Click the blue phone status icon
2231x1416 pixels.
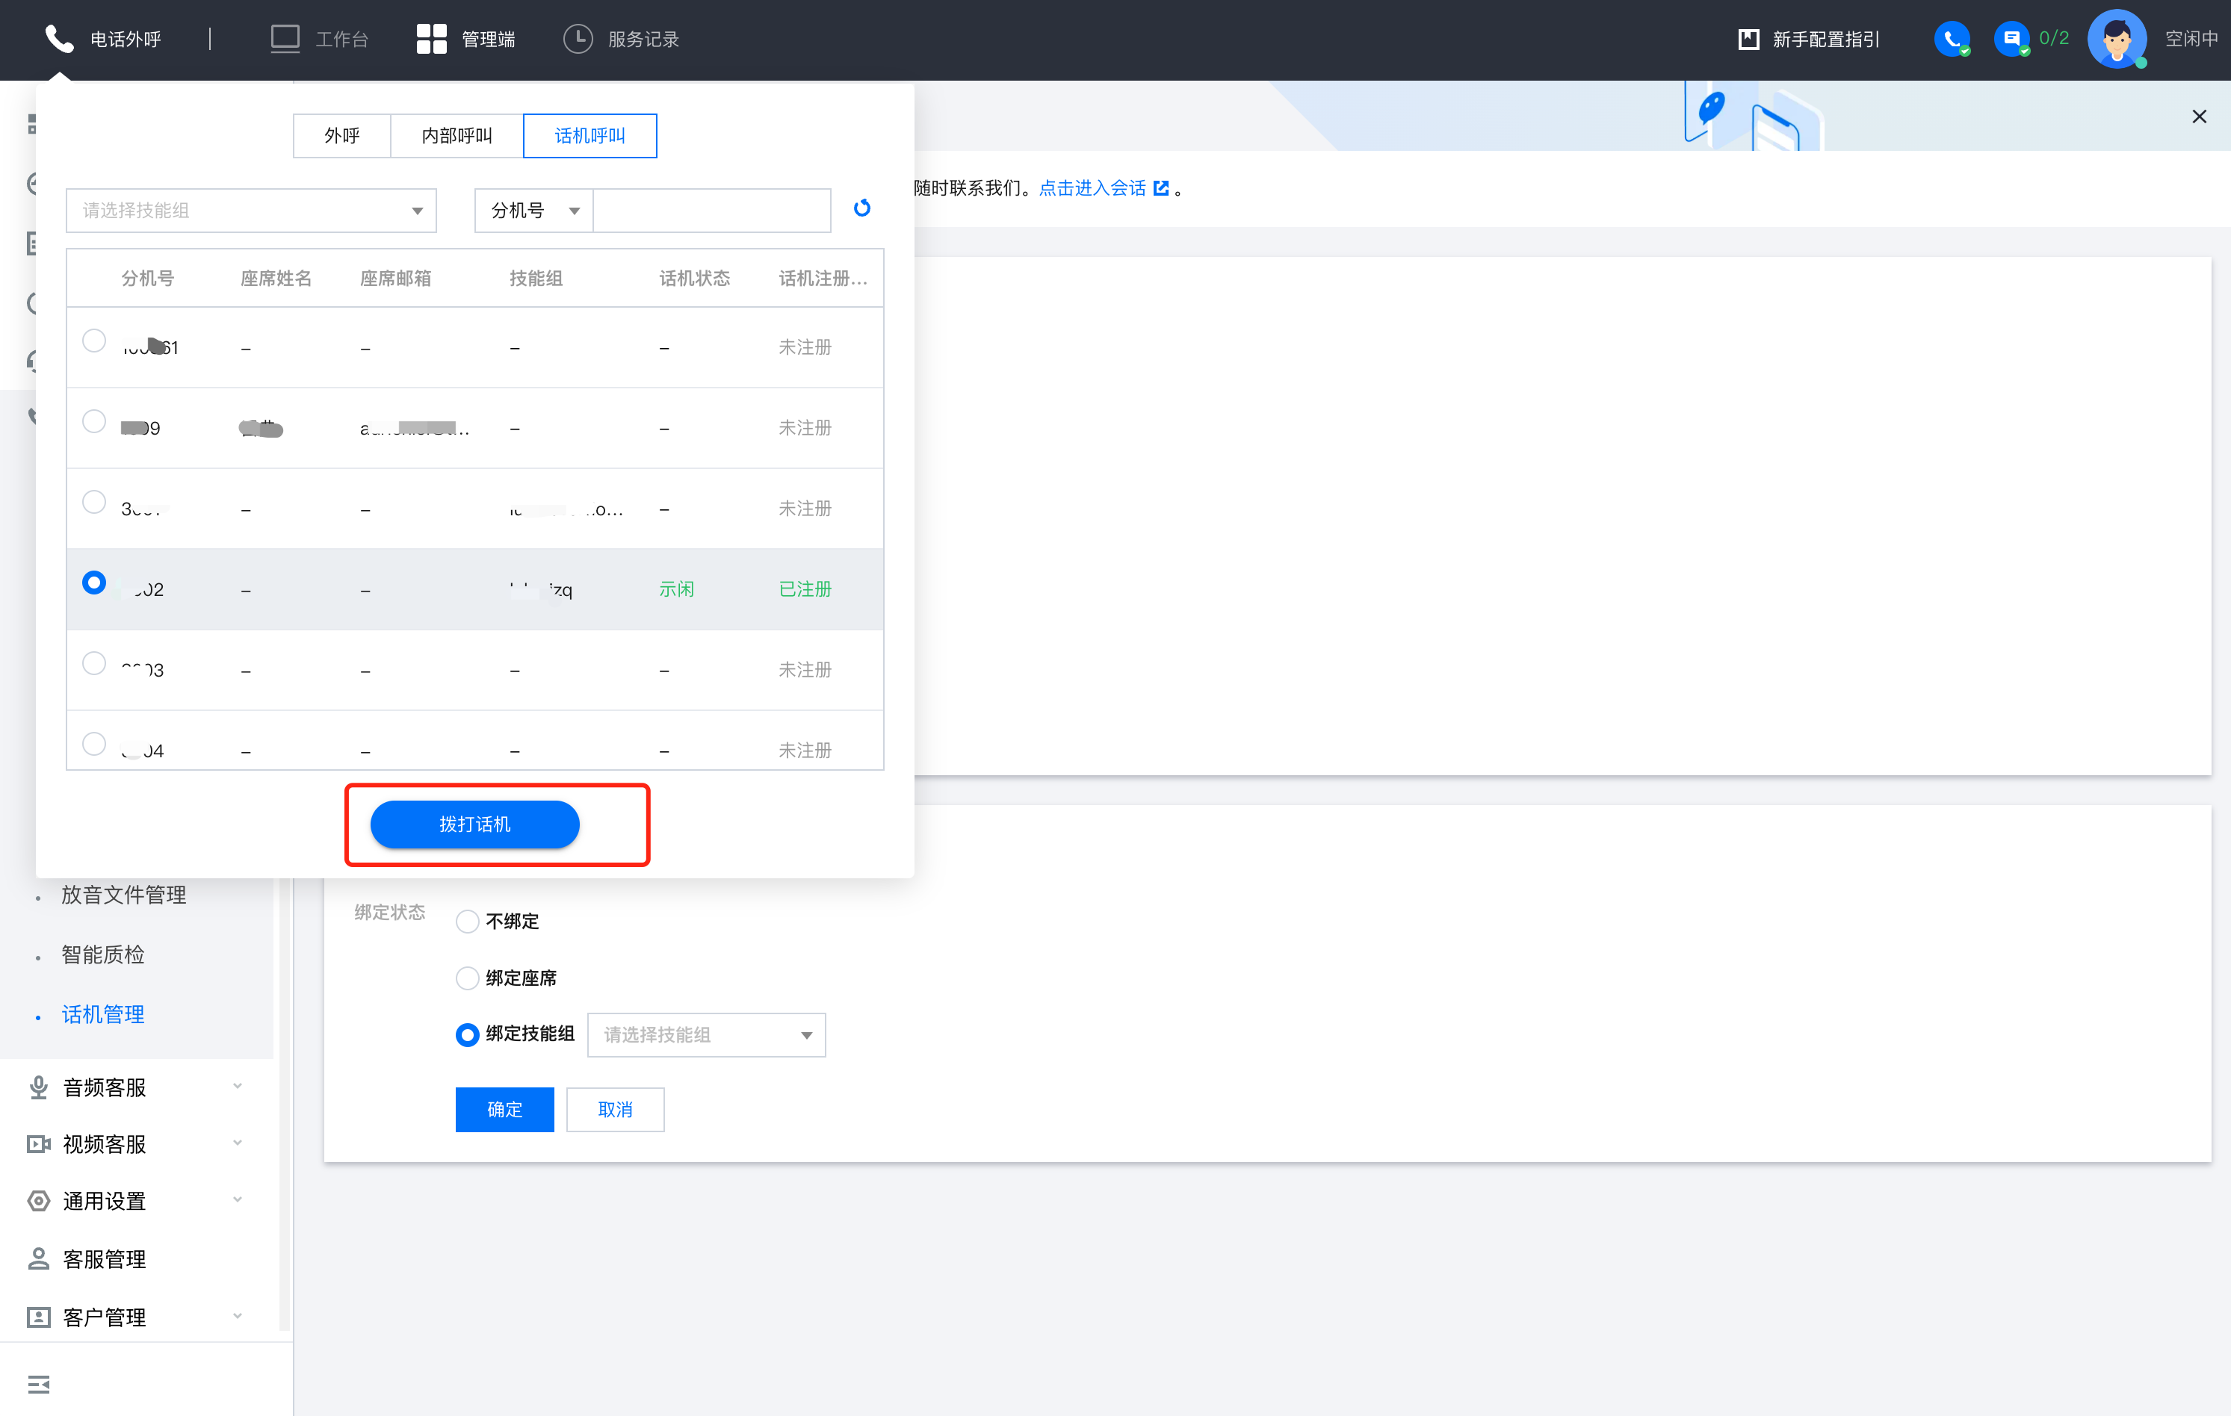[1952, 39]
